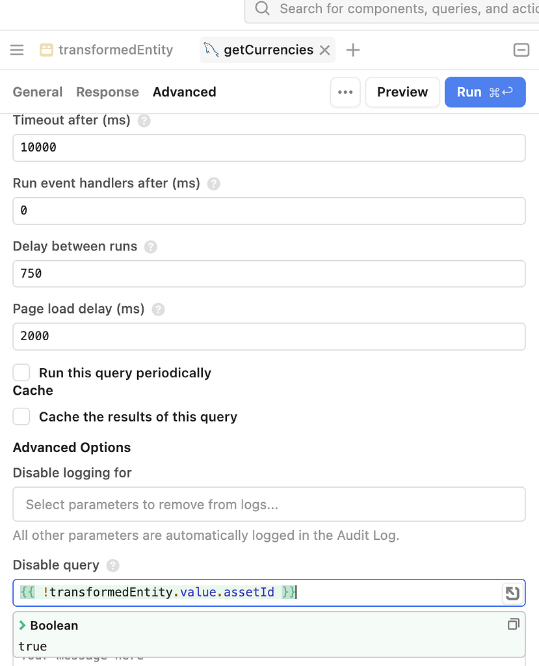
Task: Open the three-dot more options menu
Action: click(x=345, y=92)
